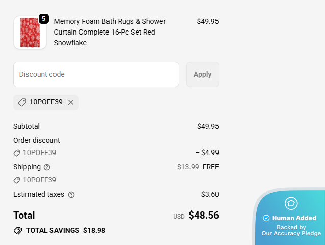Screen dimensions: 325x245
Task: Click the tag icon under Order discount
Action: (x=17, y=153)
